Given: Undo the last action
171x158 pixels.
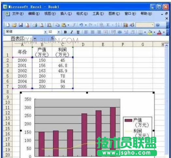Looking at the screenshot, I should 81,25.
